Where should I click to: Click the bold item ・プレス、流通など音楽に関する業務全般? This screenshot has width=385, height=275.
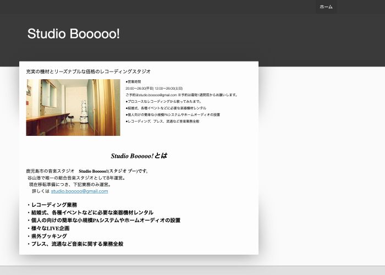coord(75,244)
